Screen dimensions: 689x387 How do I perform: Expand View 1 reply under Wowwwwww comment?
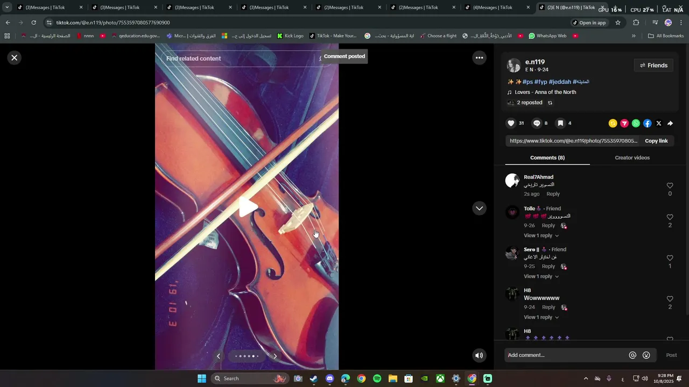pos(541,318)
